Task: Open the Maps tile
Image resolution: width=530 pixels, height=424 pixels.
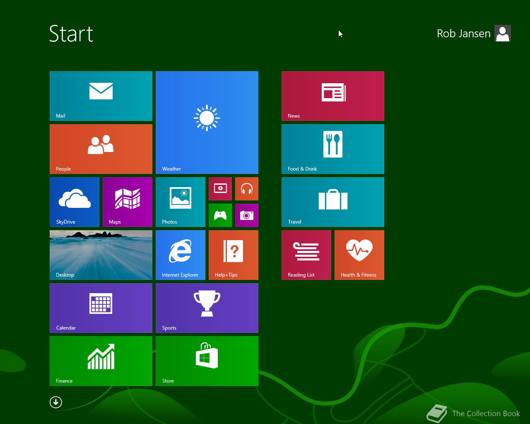Action: tap(128, 202)
